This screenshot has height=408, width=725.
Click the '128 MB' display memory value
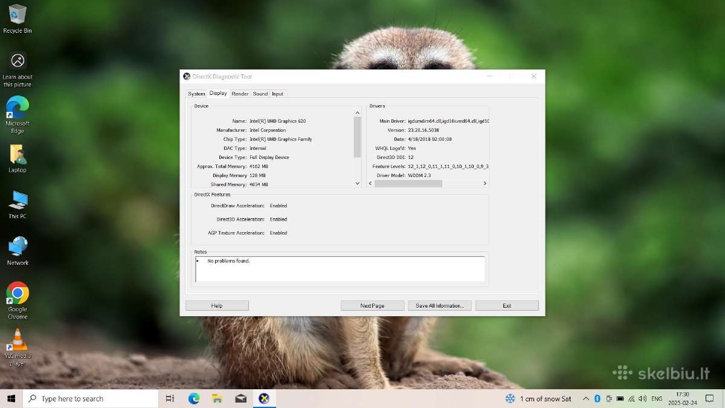coord(257,175)
